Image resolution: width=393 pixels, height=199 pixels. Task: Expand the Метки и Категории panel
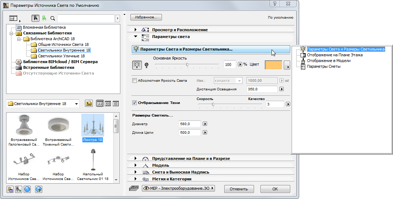(x=135, y=179)
